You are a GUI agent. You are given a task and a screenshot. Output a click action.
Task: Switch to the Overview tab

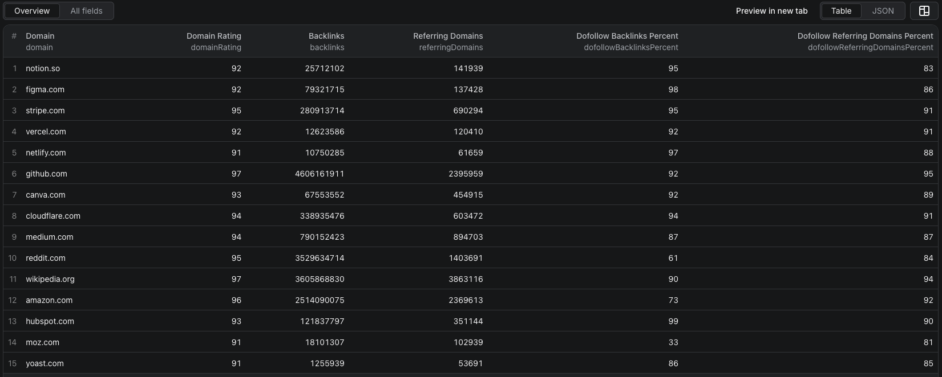(32, 11)
